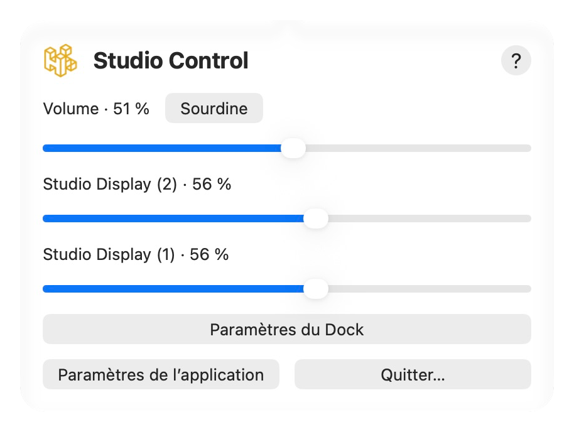The height and width of the screenshot is (432, 574).
Task: Open Paramètres de l'application
Action: click(x=161, y=374)
